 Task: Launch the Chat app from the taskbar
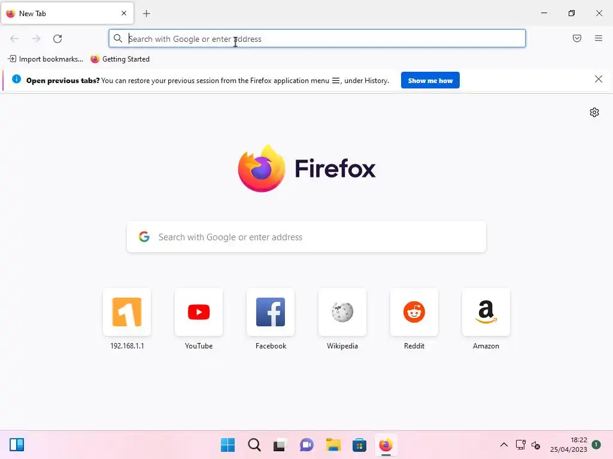point(306,445)
